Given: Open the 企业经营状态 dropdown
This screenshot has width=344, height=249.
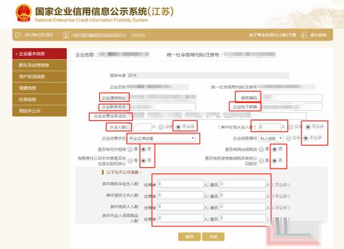Looking at the screenshot, I should click(x=162, y=138).
